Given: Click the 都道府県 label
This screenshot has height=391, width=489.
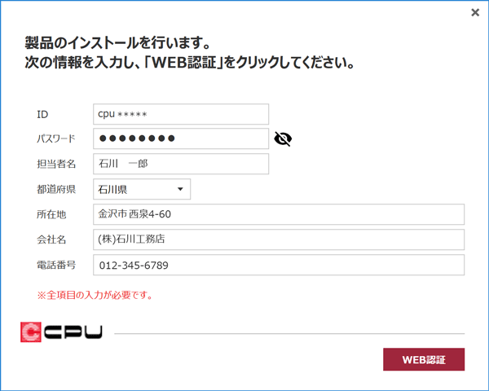Looking at the screenshot, I should (x=56, y=189).
